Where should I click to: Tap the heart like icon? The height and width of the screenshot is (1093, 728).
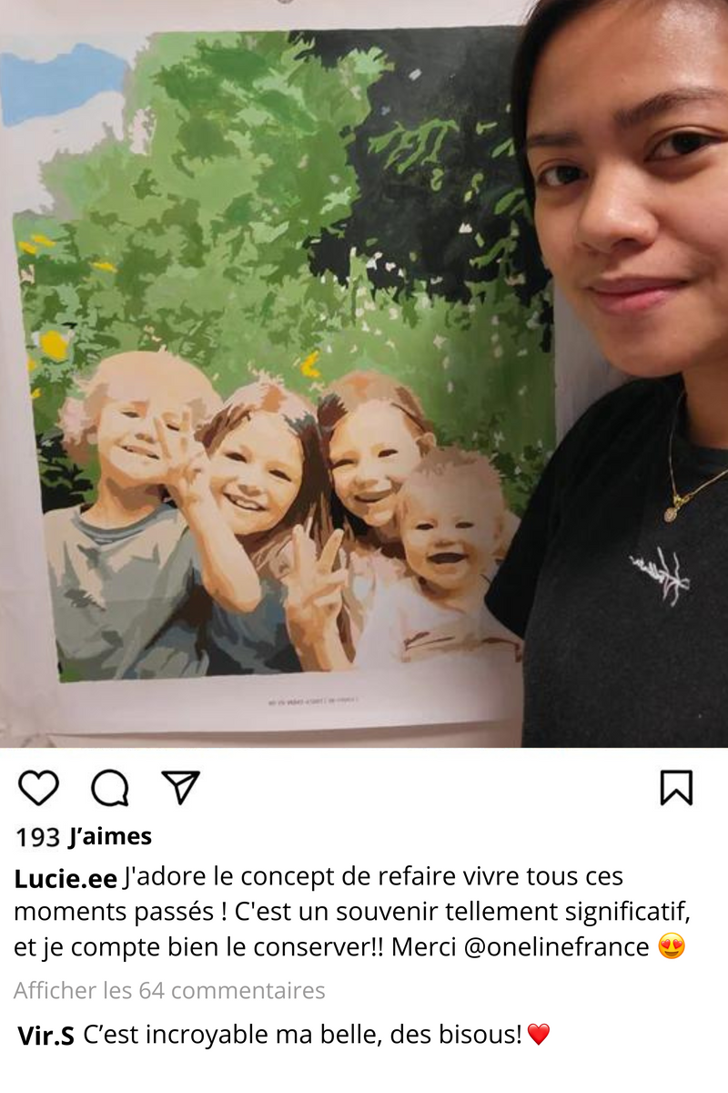pyautogui.click(x=38, y=788)
